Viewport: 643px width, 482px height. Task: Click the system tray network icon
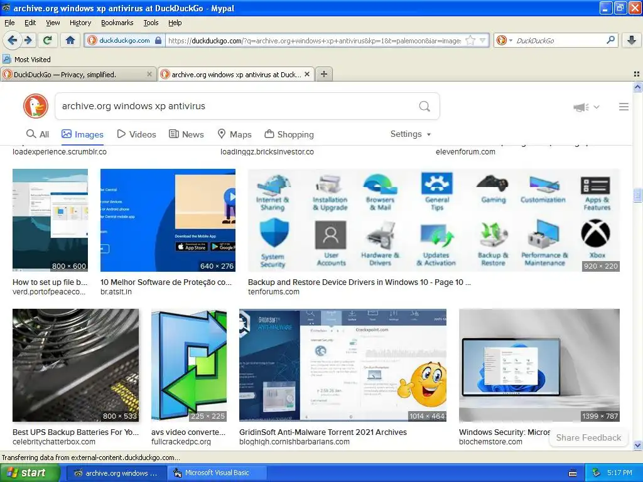(x=596, y=473)
